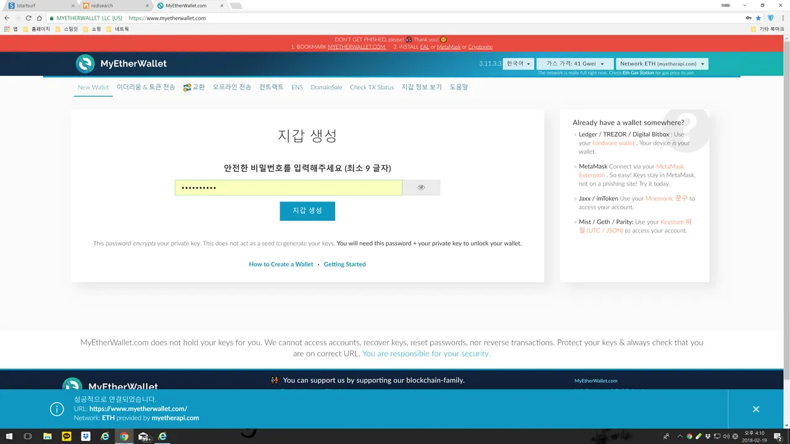
Task: Open the Chrome menu three dots
Action: pos(783,18)
